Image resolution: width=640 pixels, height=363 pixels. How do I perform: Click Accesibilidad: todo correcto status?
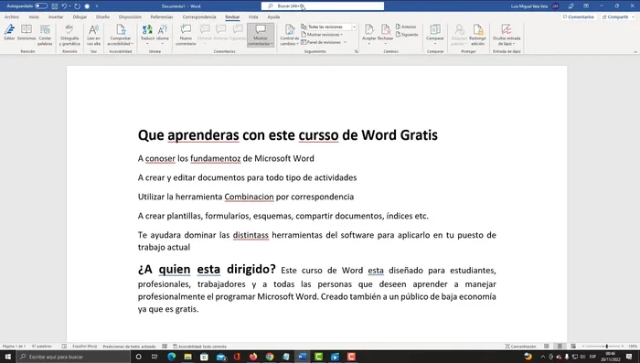199,347
